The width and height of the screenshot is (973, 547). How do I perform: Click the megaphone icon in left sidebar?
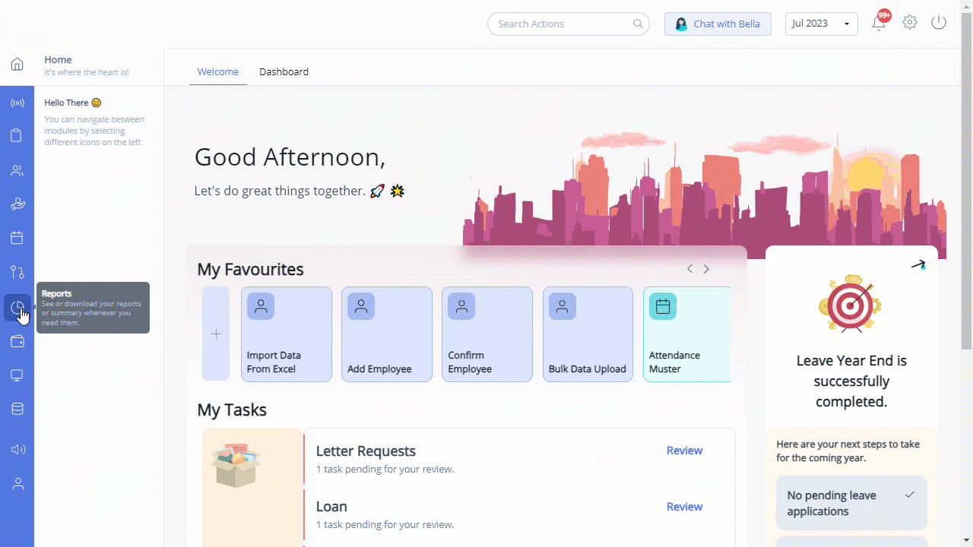[17, 449]
